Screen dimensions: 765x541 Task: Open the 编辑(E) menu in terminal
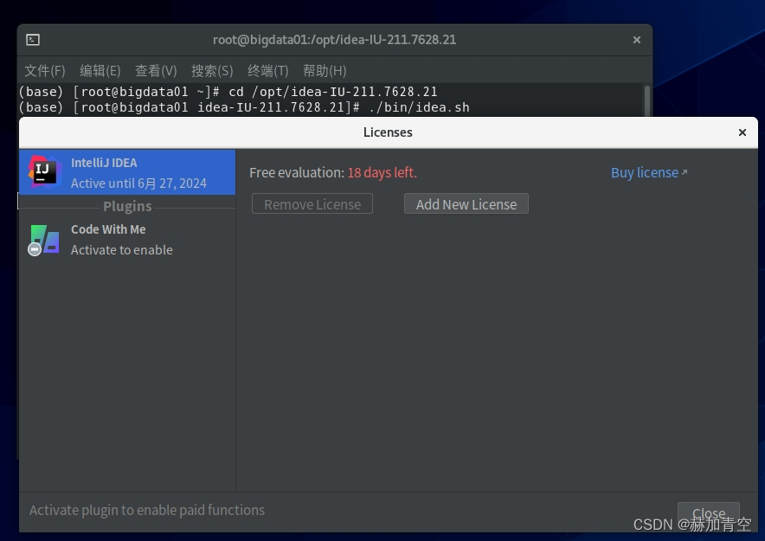(100, 71)
